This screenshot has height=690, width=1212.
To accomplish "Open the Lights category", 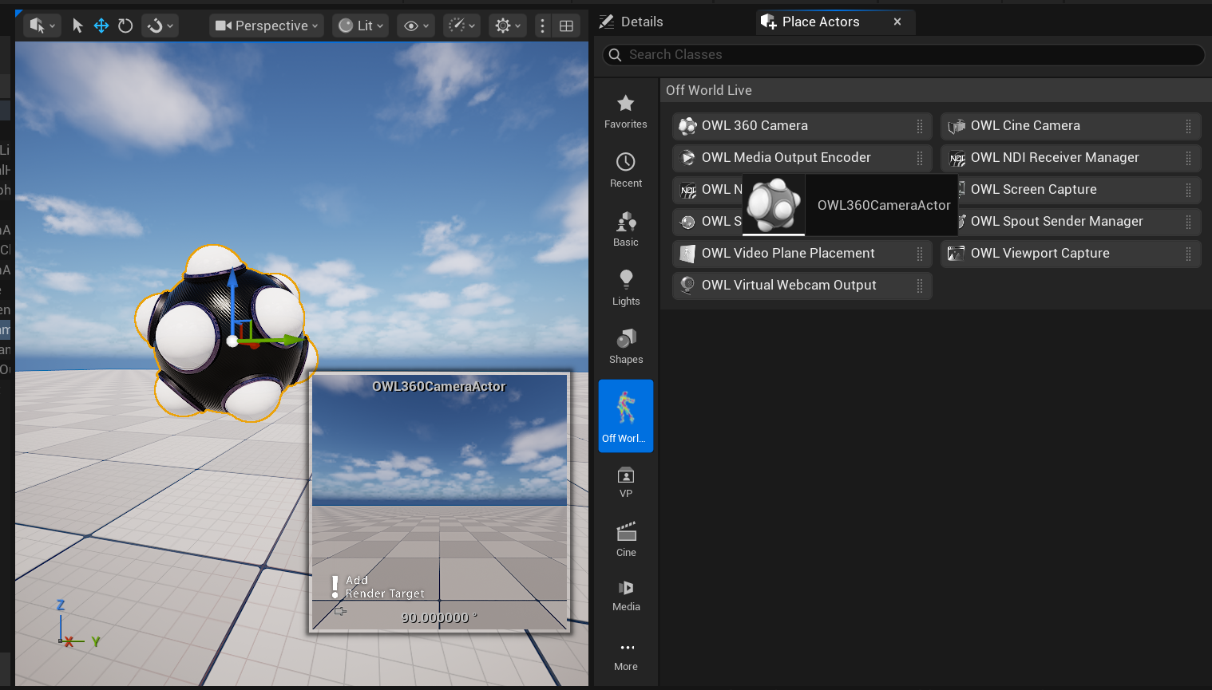I will (x=626, y=288).
